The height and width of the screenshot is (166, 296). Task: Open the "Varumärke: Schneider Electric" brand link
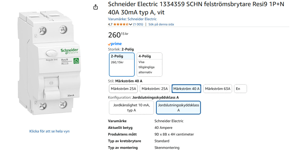point(132,19)
